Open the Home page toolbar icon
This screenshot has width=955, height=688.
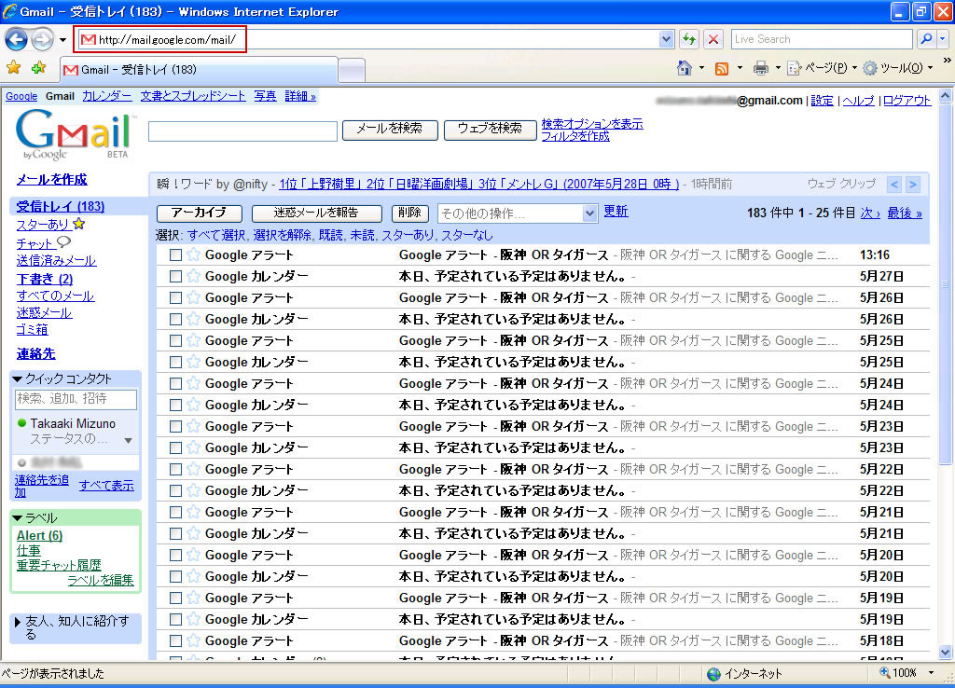point(685,68)
